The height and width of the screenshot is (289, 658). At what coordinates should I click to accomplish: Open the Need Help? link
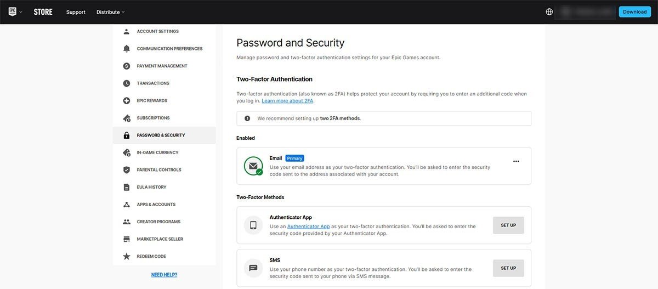pos(164,275)
